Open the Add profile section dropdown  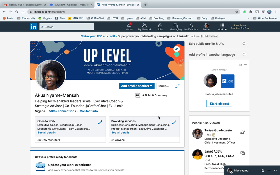(137, 86)
